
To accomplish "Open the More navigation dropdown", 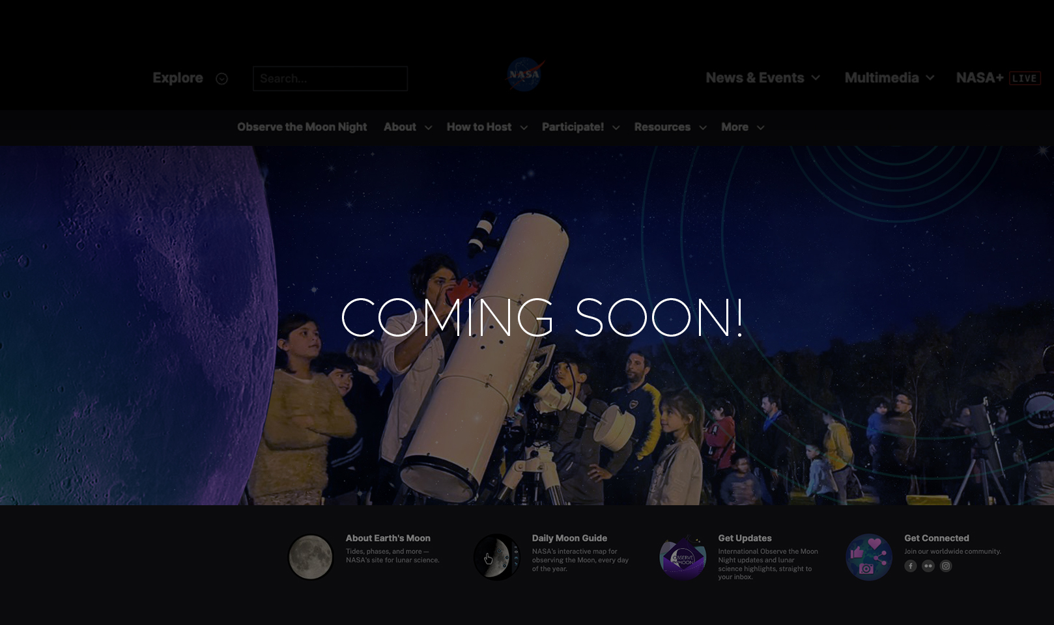I will [742, 127].
